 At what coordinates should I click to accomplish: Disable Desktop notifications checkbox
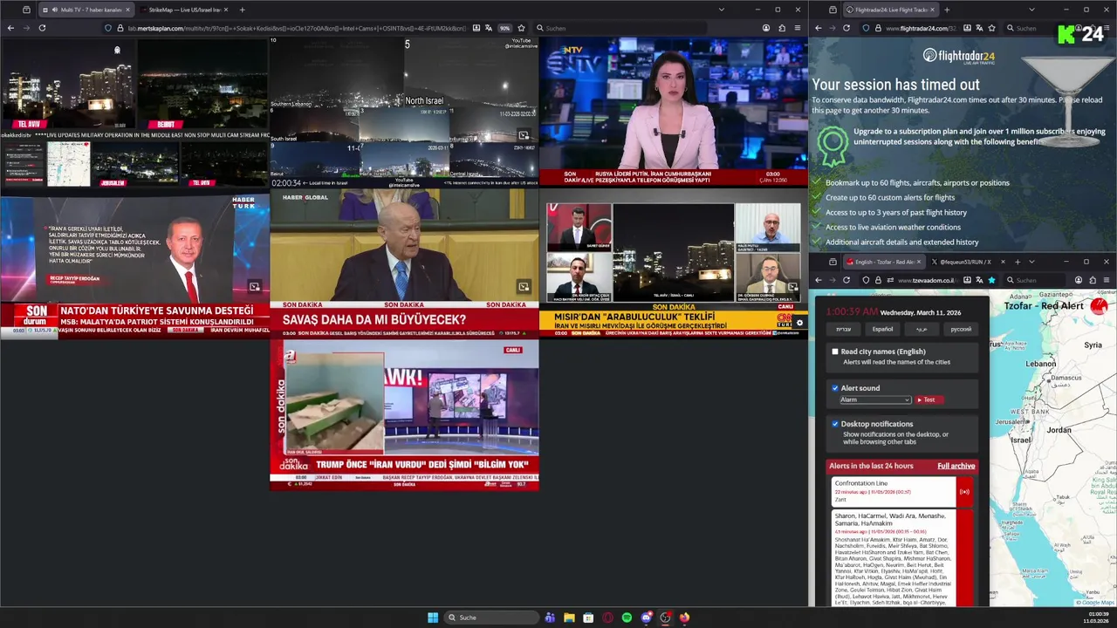pyautogui.click(x=835, y=424)
